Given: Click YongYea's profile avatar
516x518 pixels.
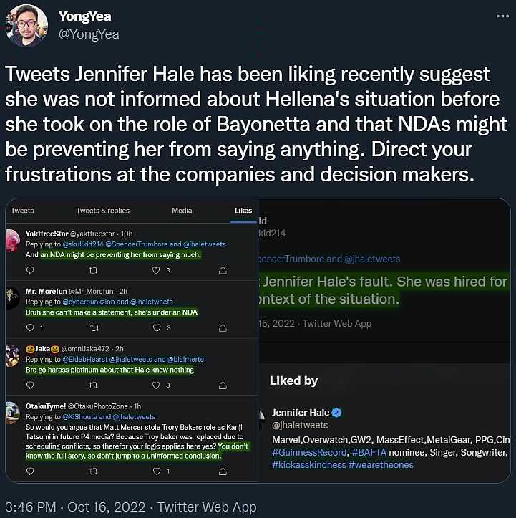Looking at the screenshot, I should (x=26, y=25).
